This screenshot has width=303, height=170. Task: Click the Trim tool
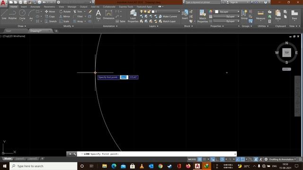tap(78, 11)
